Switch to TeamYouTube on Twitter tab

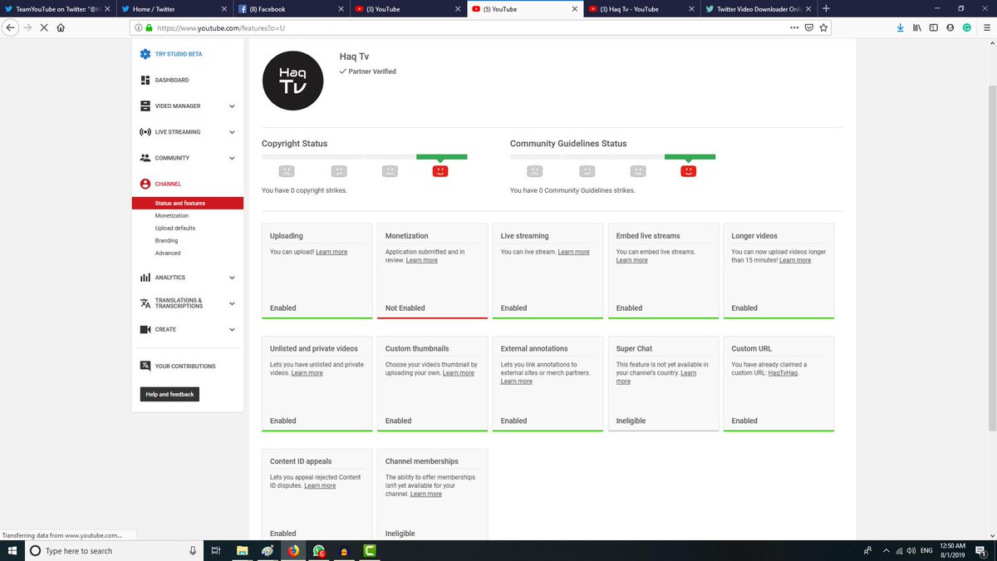click(x=56, y=8)
